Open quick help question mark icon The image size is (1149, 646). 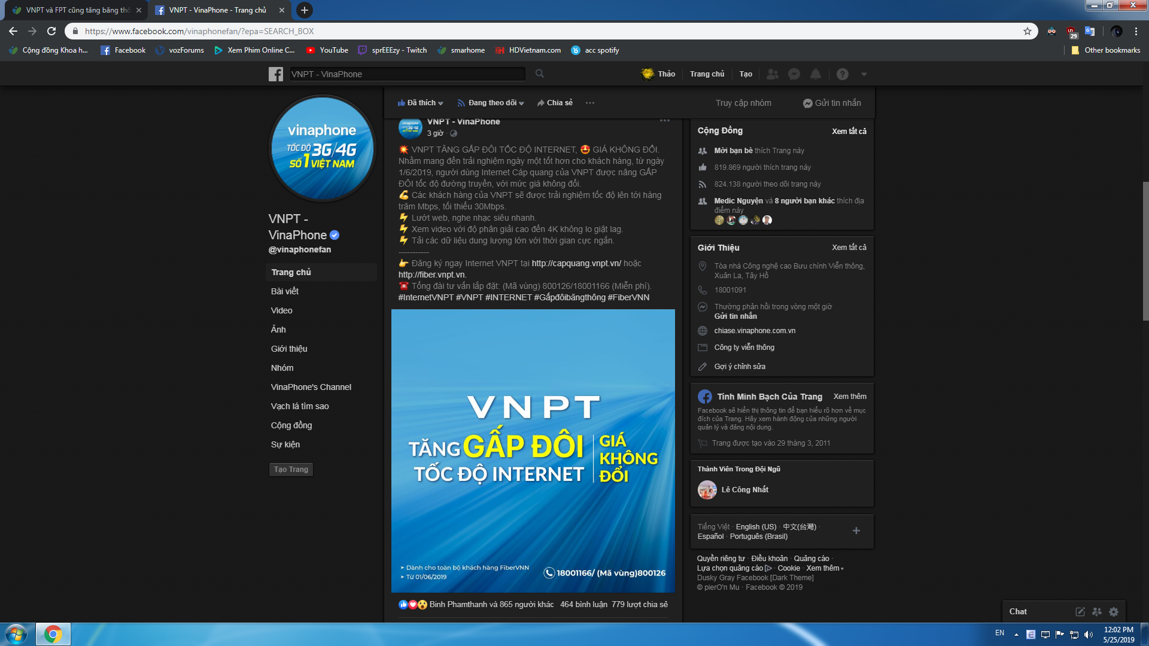843,74
